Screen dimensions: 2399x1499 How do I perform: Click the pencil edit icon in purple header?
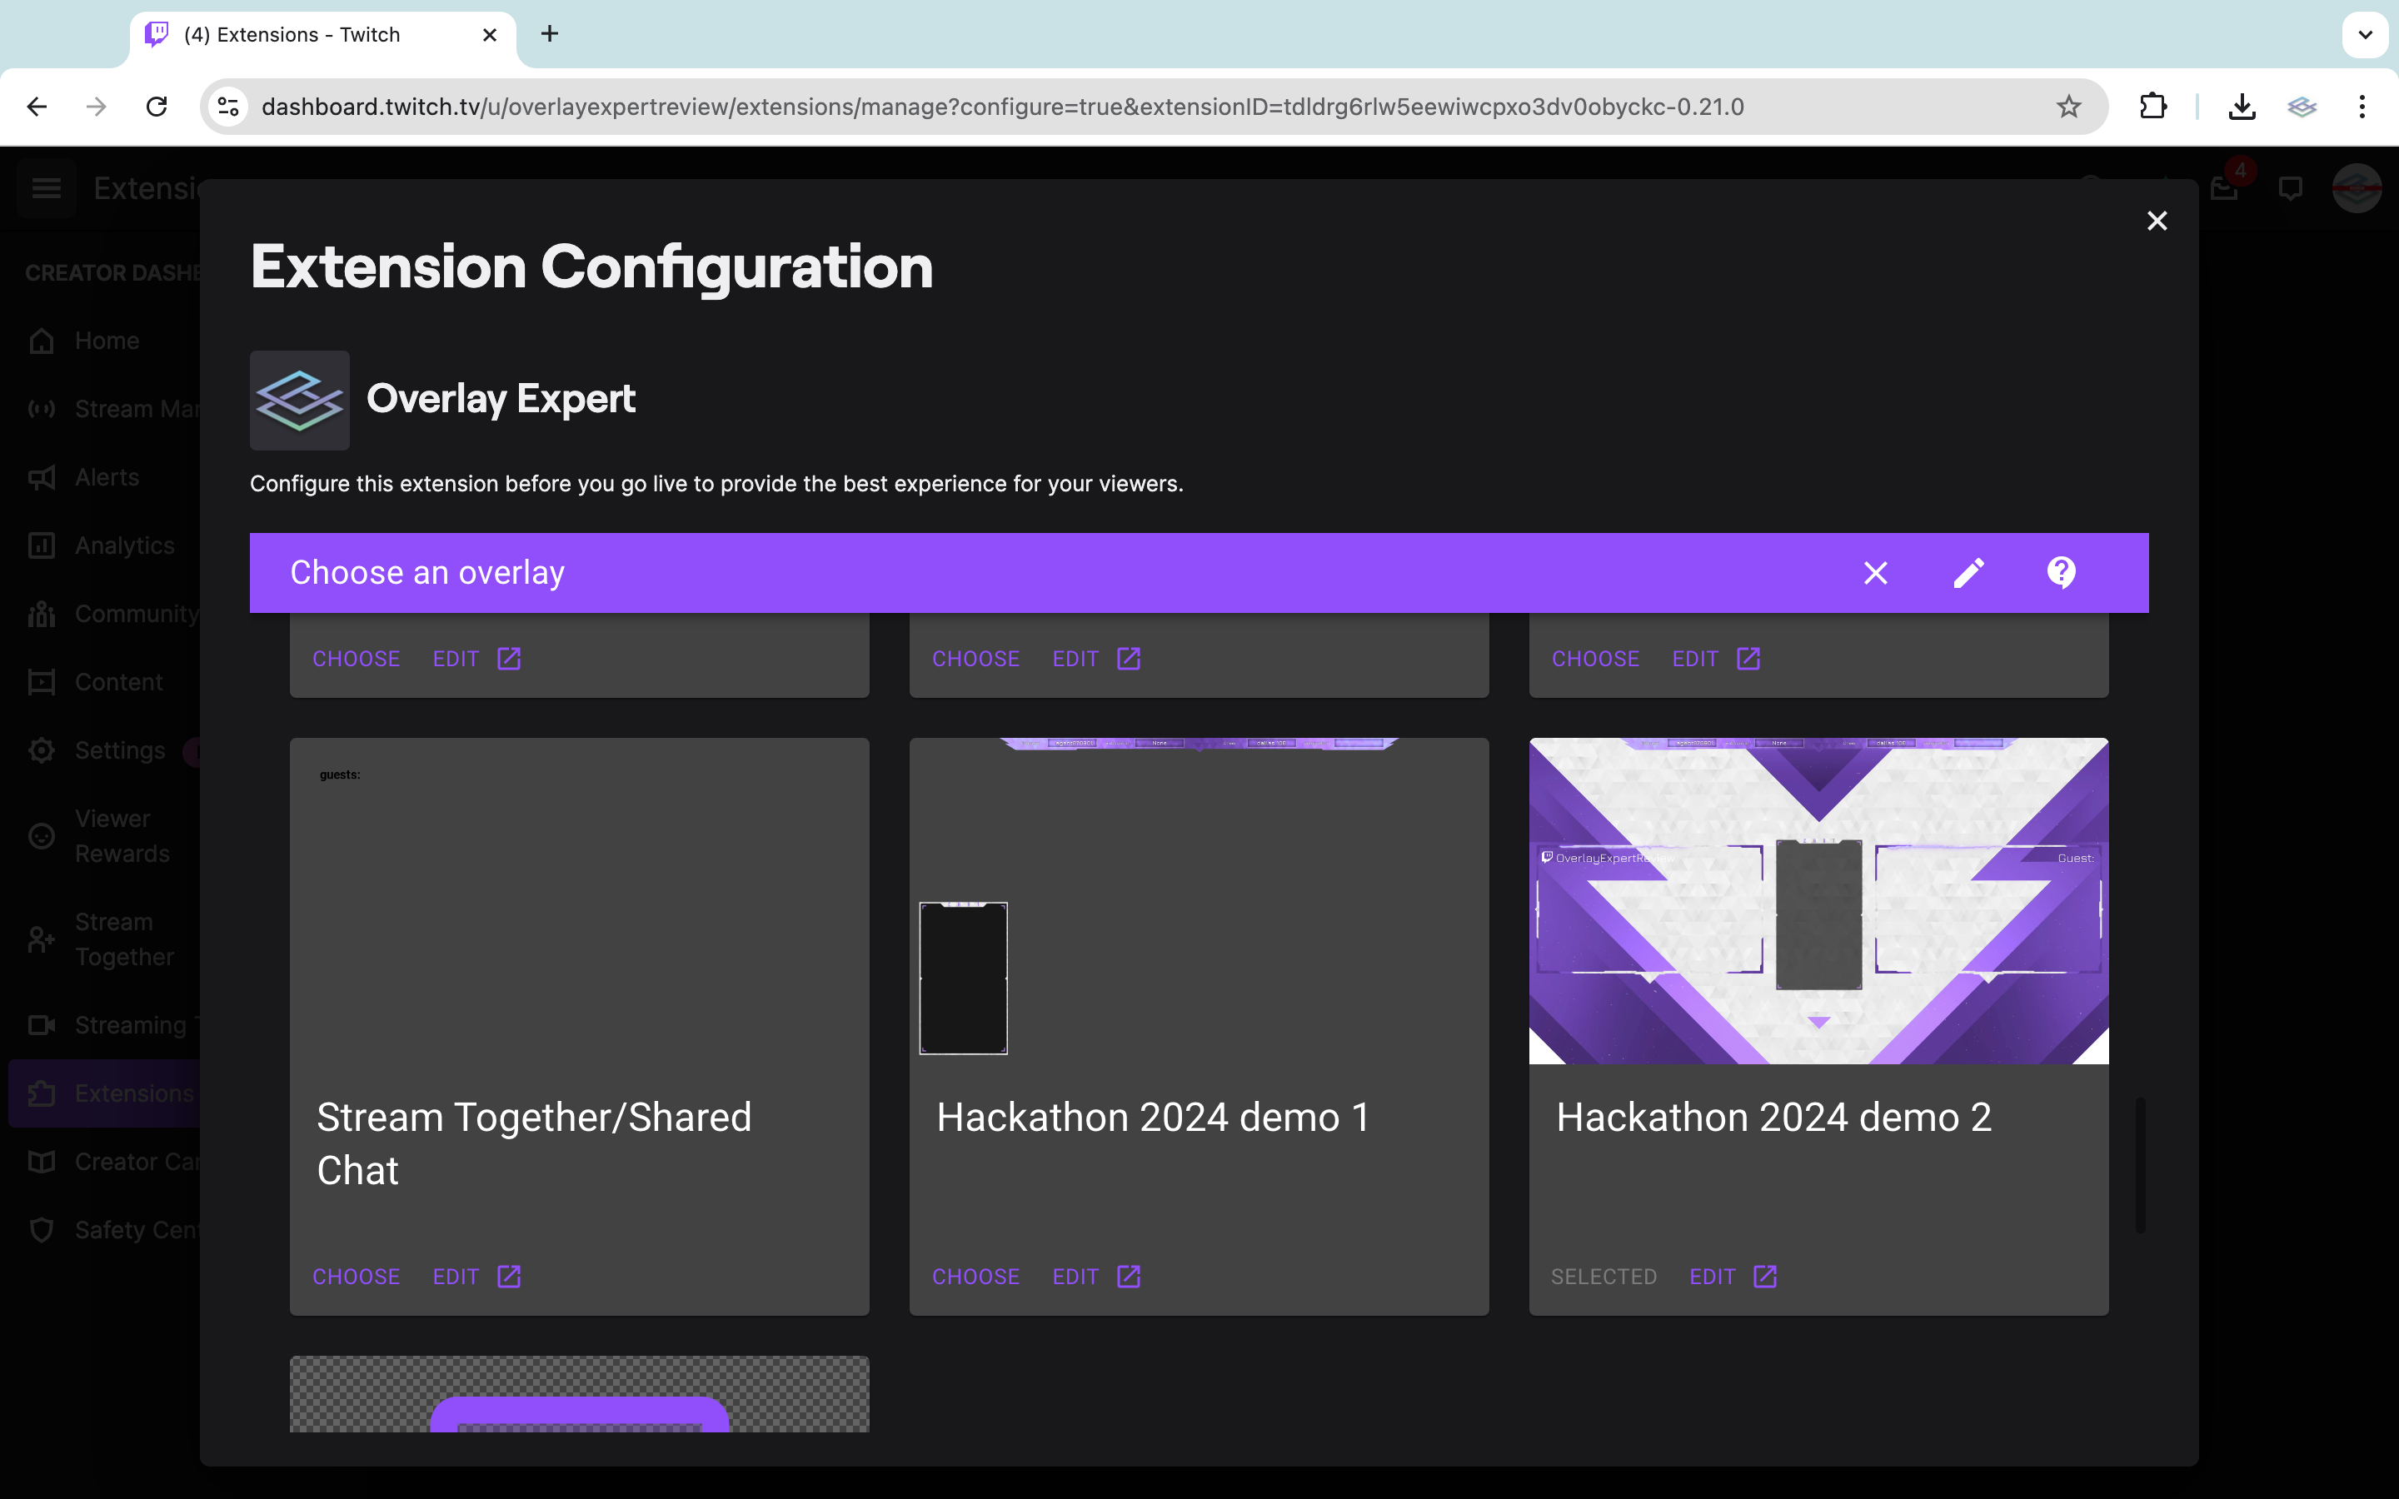[x=1969, y=572]
